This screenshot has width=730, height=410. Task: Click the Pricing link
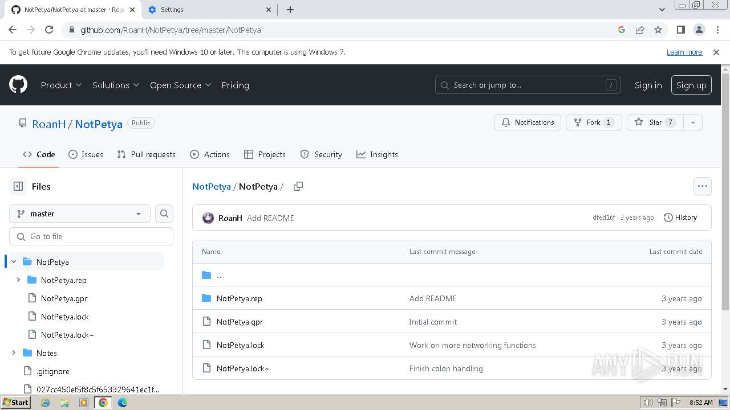click(x=235, y=85)
